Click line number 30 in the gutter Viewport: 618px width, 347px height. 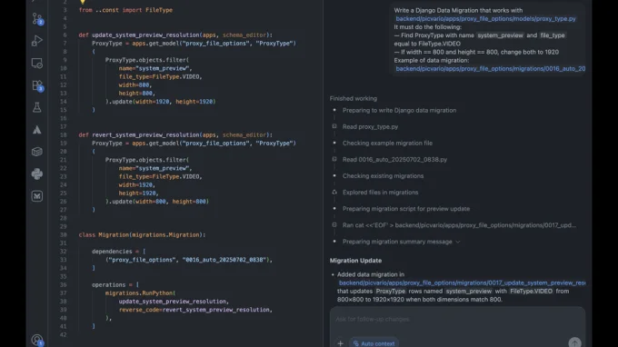[64, 234]
